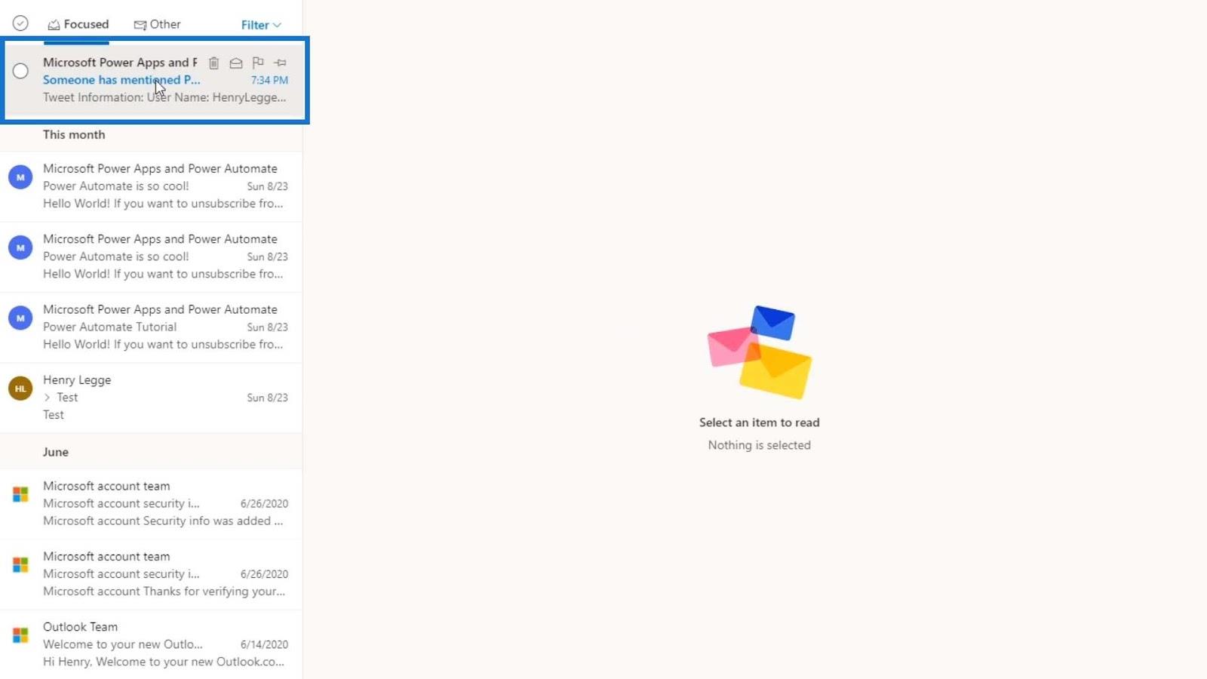
Task: Switch to the Focused inbox tab
Action: [x=78, y=24]
